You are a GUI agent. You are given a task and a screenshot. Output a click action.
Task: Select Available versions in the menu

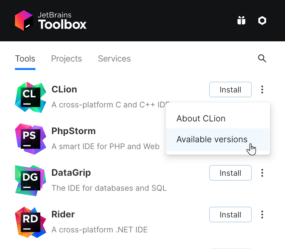212,139
